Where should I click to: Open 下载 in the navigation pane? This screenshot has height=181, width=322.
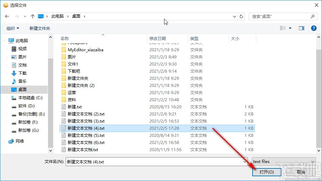(x=22, y=73)
